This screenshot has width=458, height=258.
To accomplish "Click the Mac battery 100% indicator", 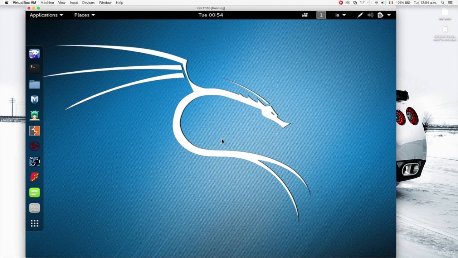I will [403, 3].
